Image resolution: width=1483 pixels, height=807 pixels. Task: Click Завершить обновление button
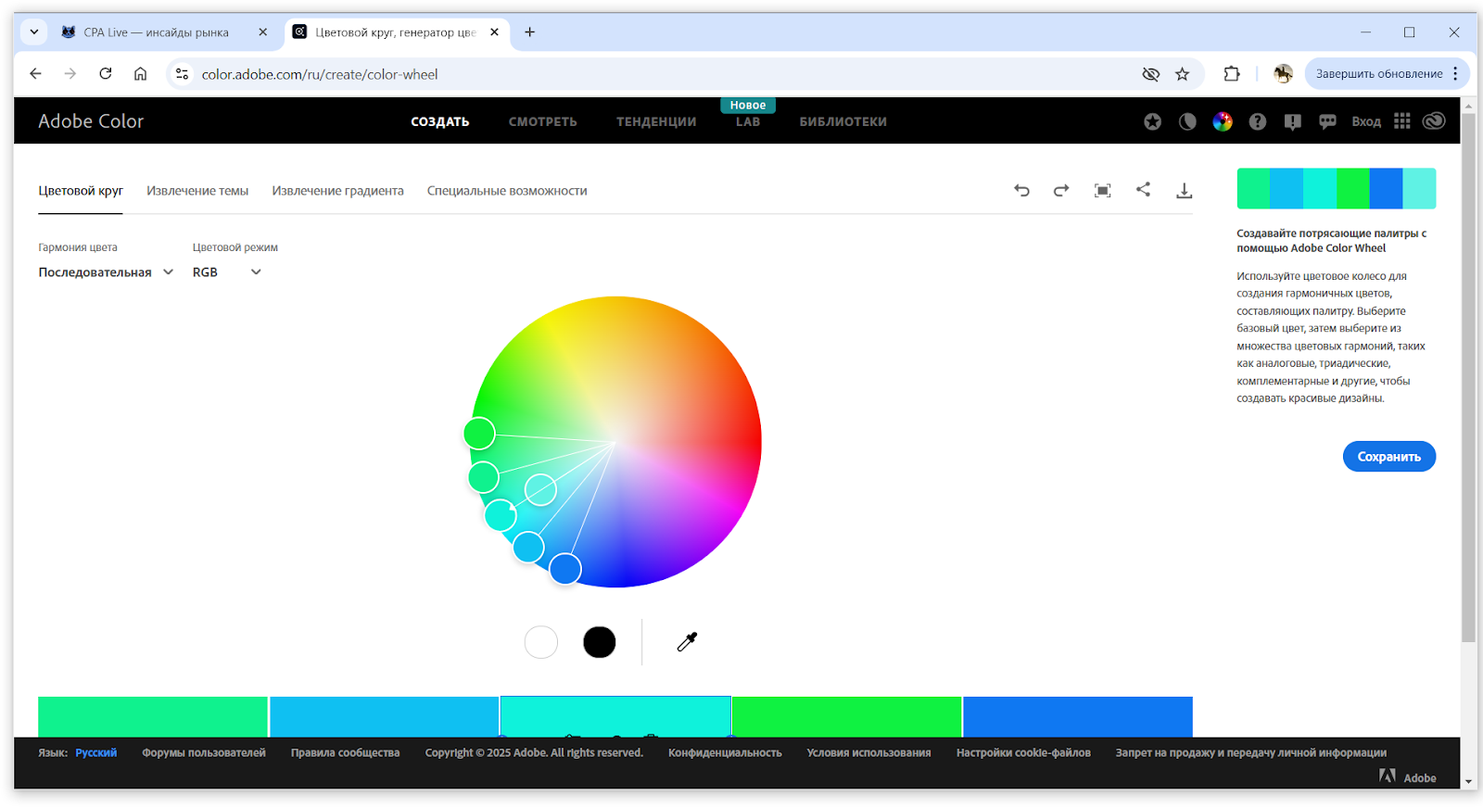(1379, 73)
